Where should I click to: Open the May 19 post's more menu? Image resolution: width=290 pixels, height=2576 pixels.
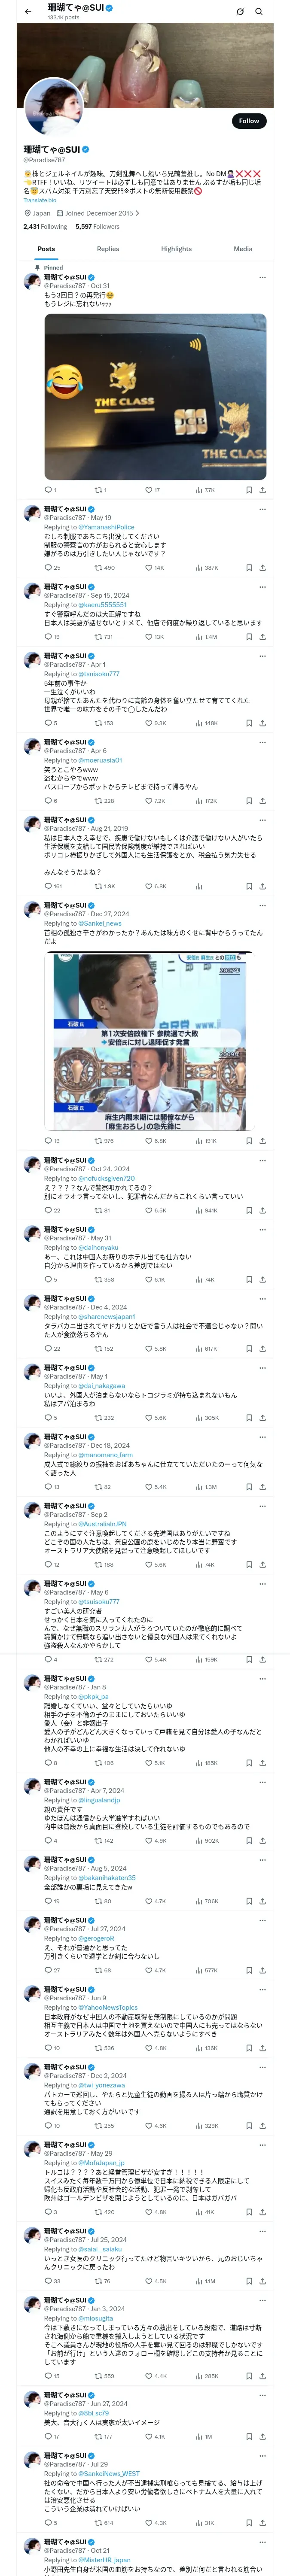click(x=262, y=510)
